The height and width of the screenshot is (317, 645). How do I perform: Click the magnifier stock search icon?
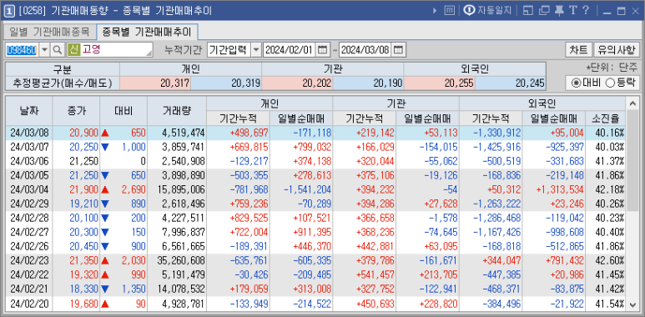pyautogui.click(x=58, y=50)
